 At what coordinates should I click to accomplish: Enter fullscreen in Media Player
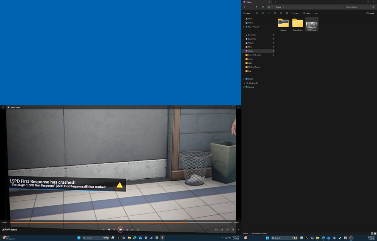[x=227, y=229]
